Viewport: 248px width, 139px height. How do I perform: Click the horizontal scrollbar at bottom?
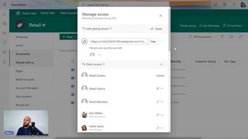pos(128,138)
